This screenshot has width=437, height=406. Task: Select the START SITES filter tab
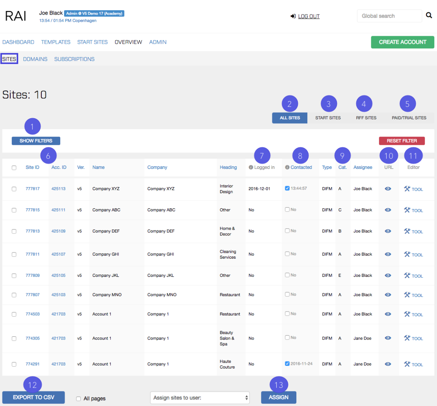[x=328, y=117]
